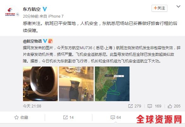Click the verified badge next to @航空物语

coord(45,41)
